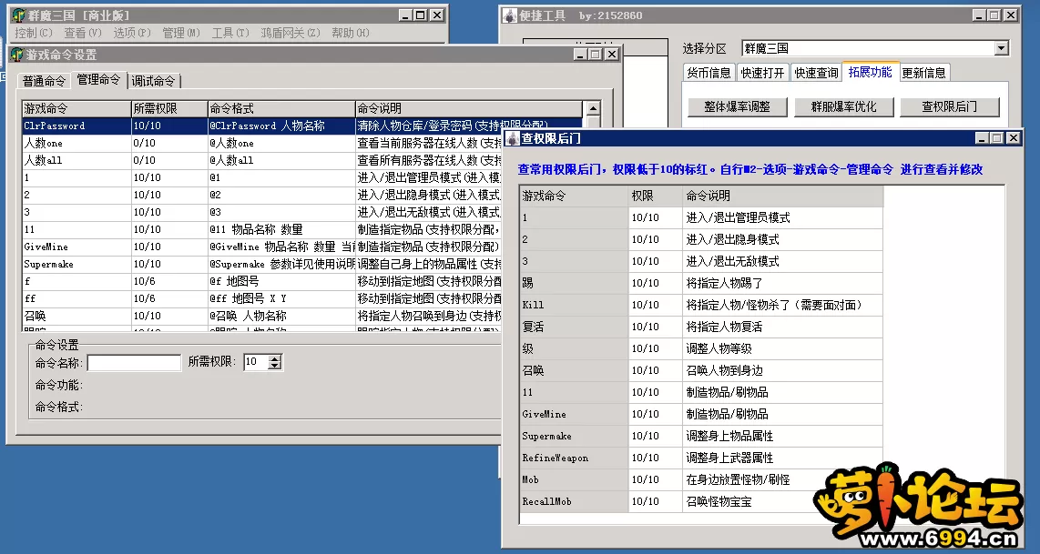This screenshot has width=1040, height=554.
Task: Select the ff command row
Action: 261,298
